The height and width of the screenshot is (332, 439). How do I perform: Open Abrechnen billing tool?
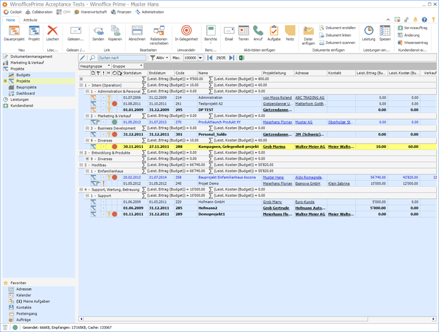coord(137,34)
